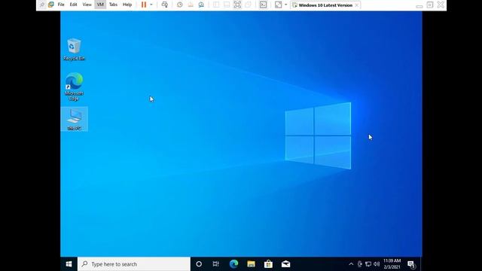Open File Explorer from the taskbar
The height and width of the screenshot is (271, 482).
coord(251,264)
